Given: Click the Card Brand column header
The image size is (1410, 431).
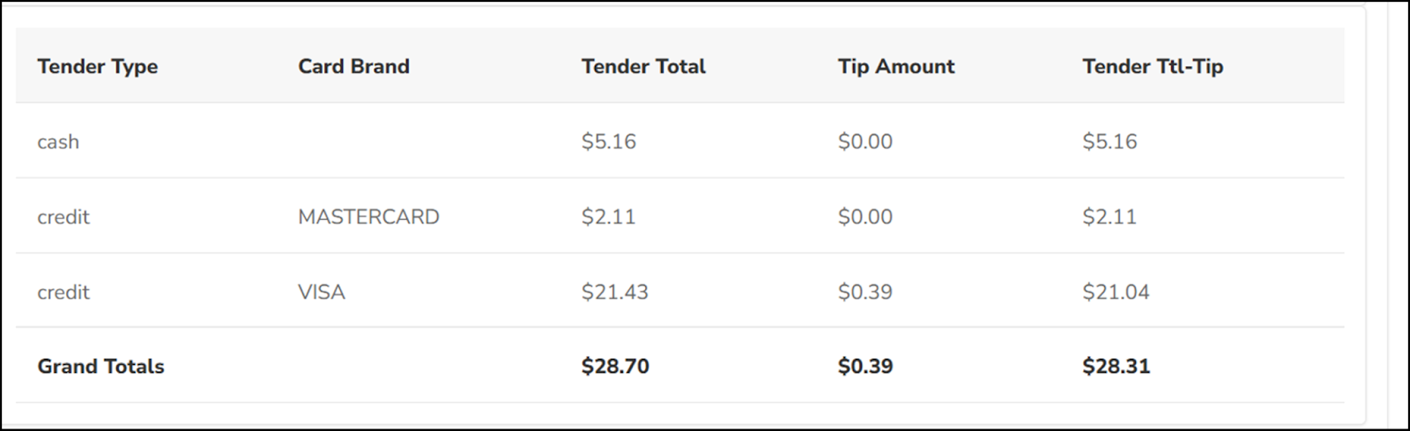Looking at the screenshot, I should [x=353, y=67].
